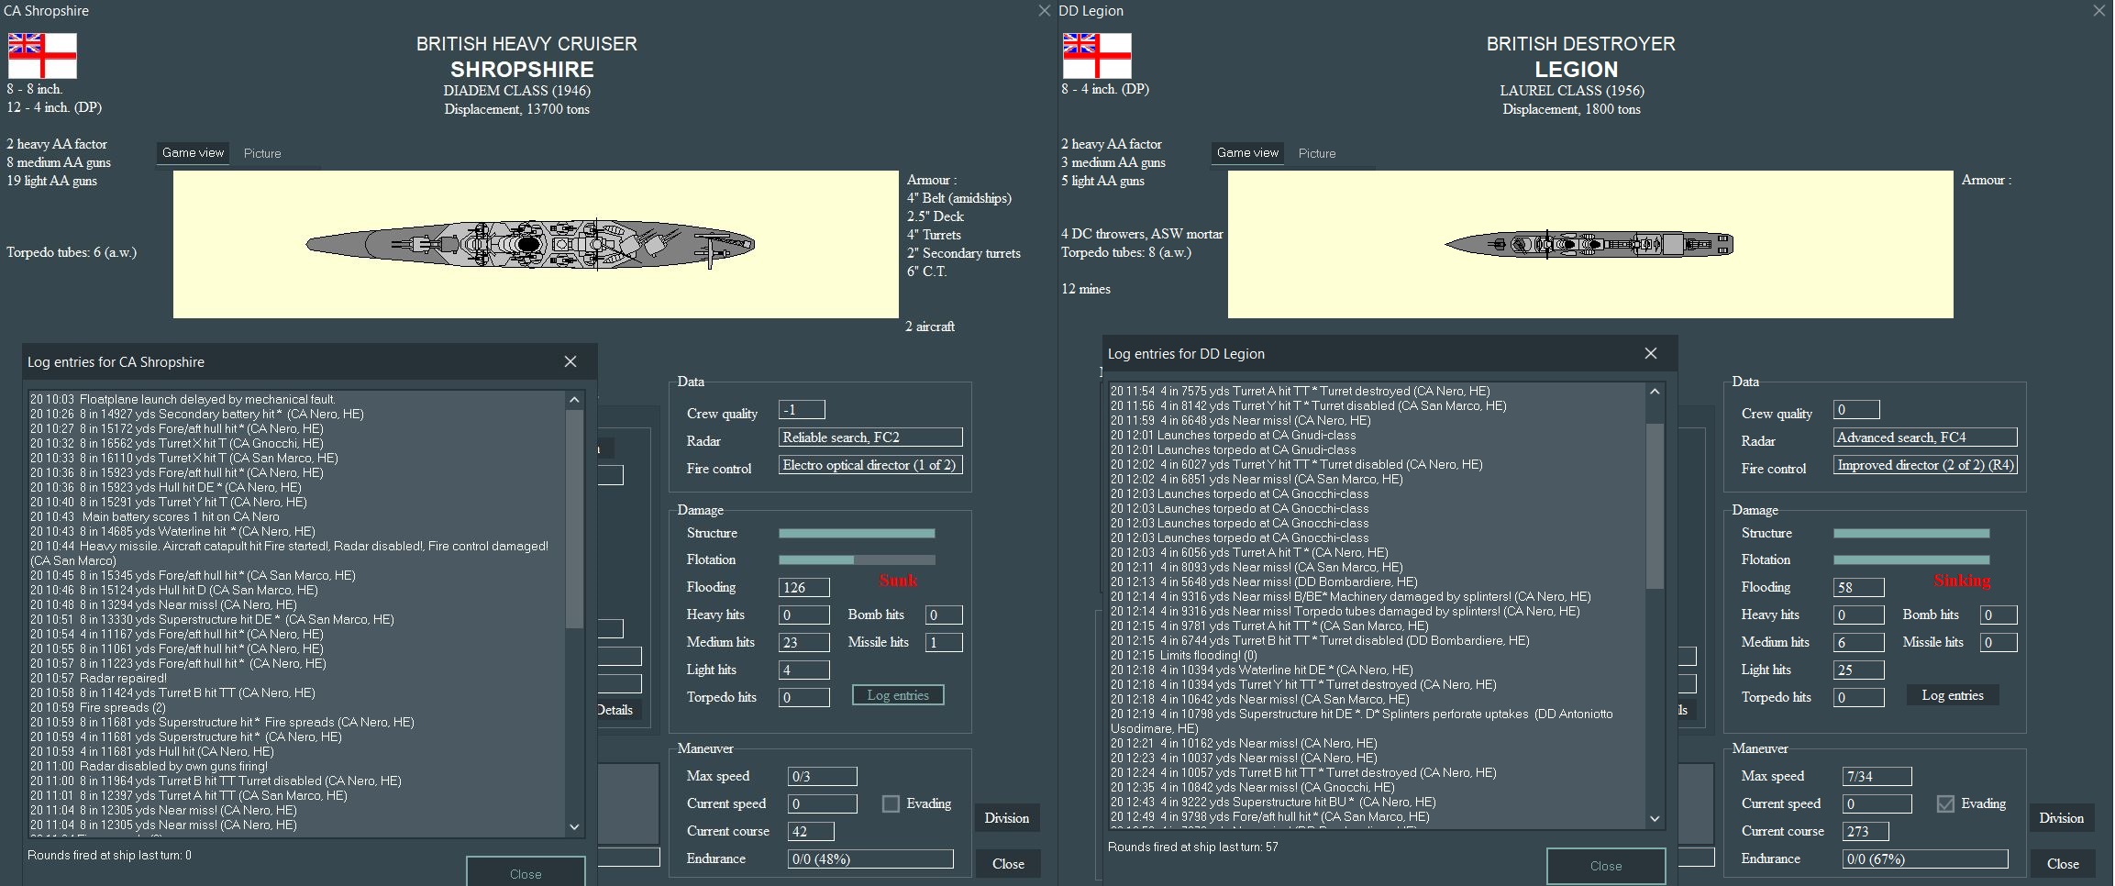Select log line 'Radar disabled by own guns firing!'
Viewport: 2115px width, 886px height.
pyautogui.click(x=149, y=766)
